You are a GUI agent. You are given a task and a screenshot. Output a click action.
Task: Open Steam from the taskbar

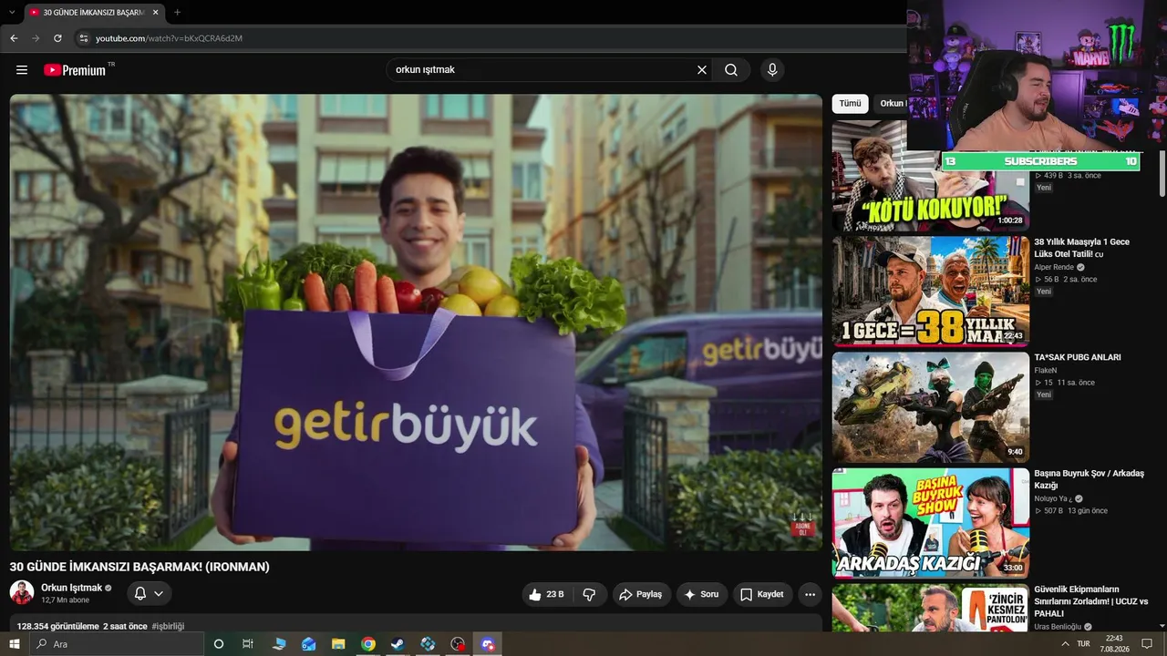pos(398,644)
